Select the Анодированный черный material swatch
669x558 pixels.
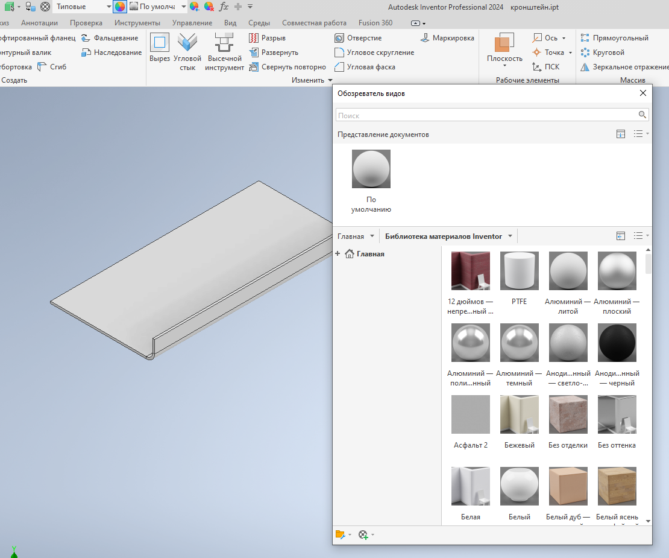tap(617, 343)
